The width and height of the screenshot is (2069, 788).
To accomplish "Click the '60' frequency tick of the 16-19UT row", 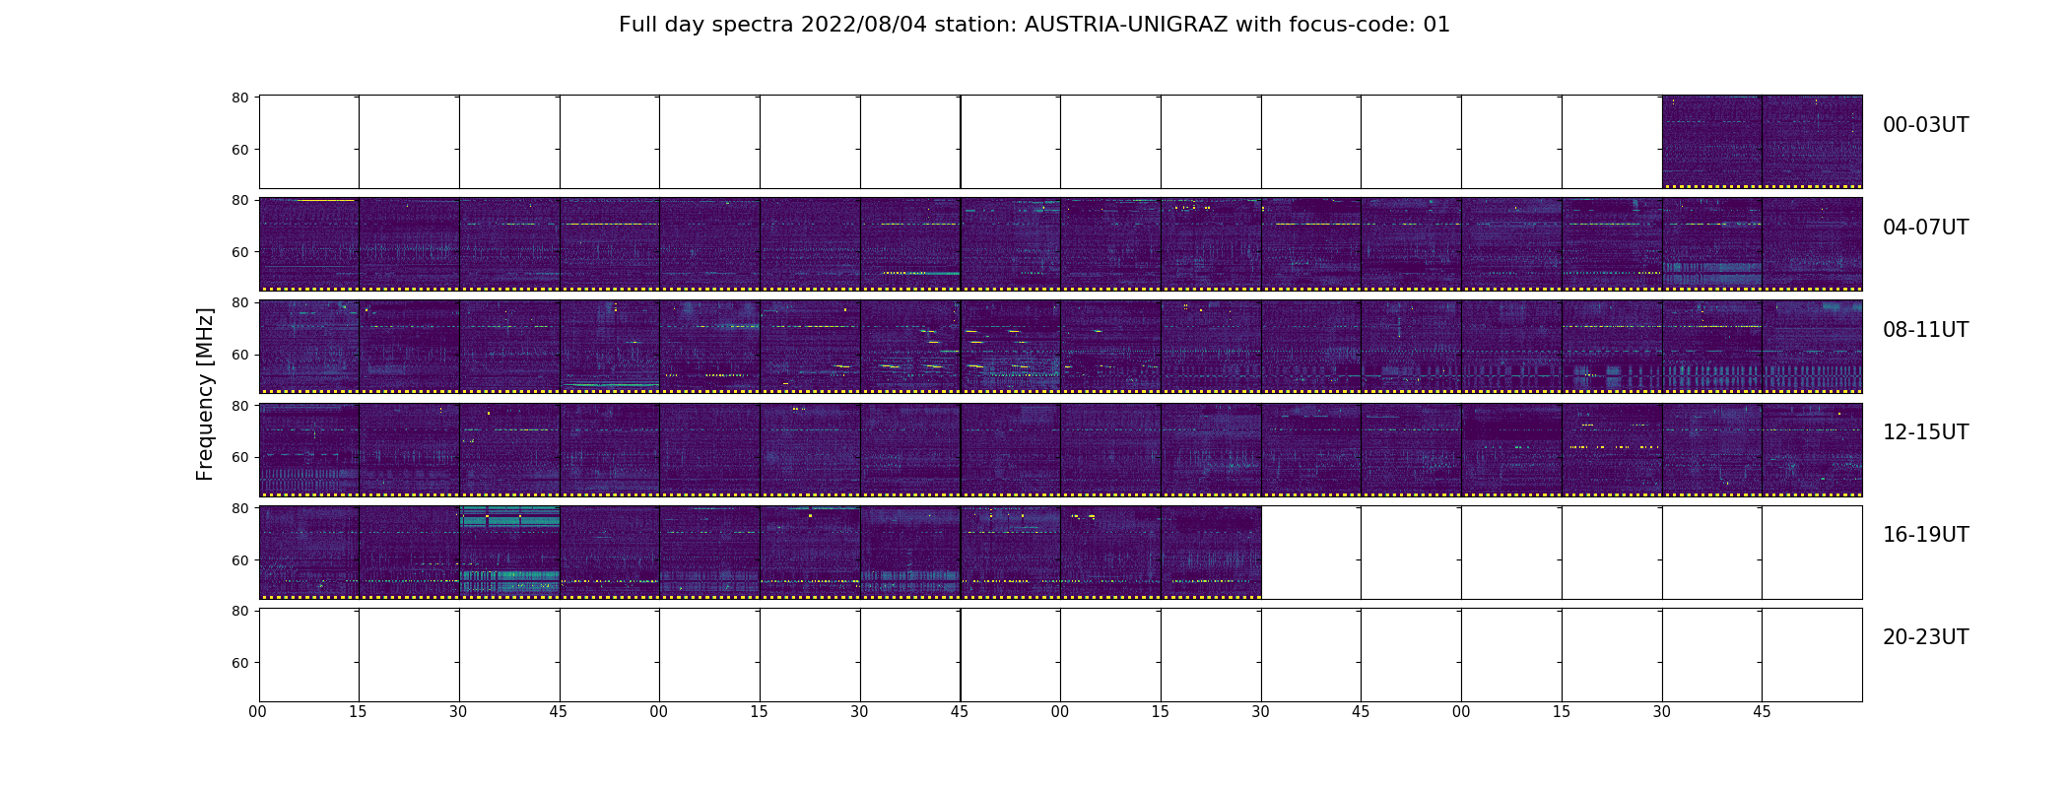I will click(x=239, y=560).
